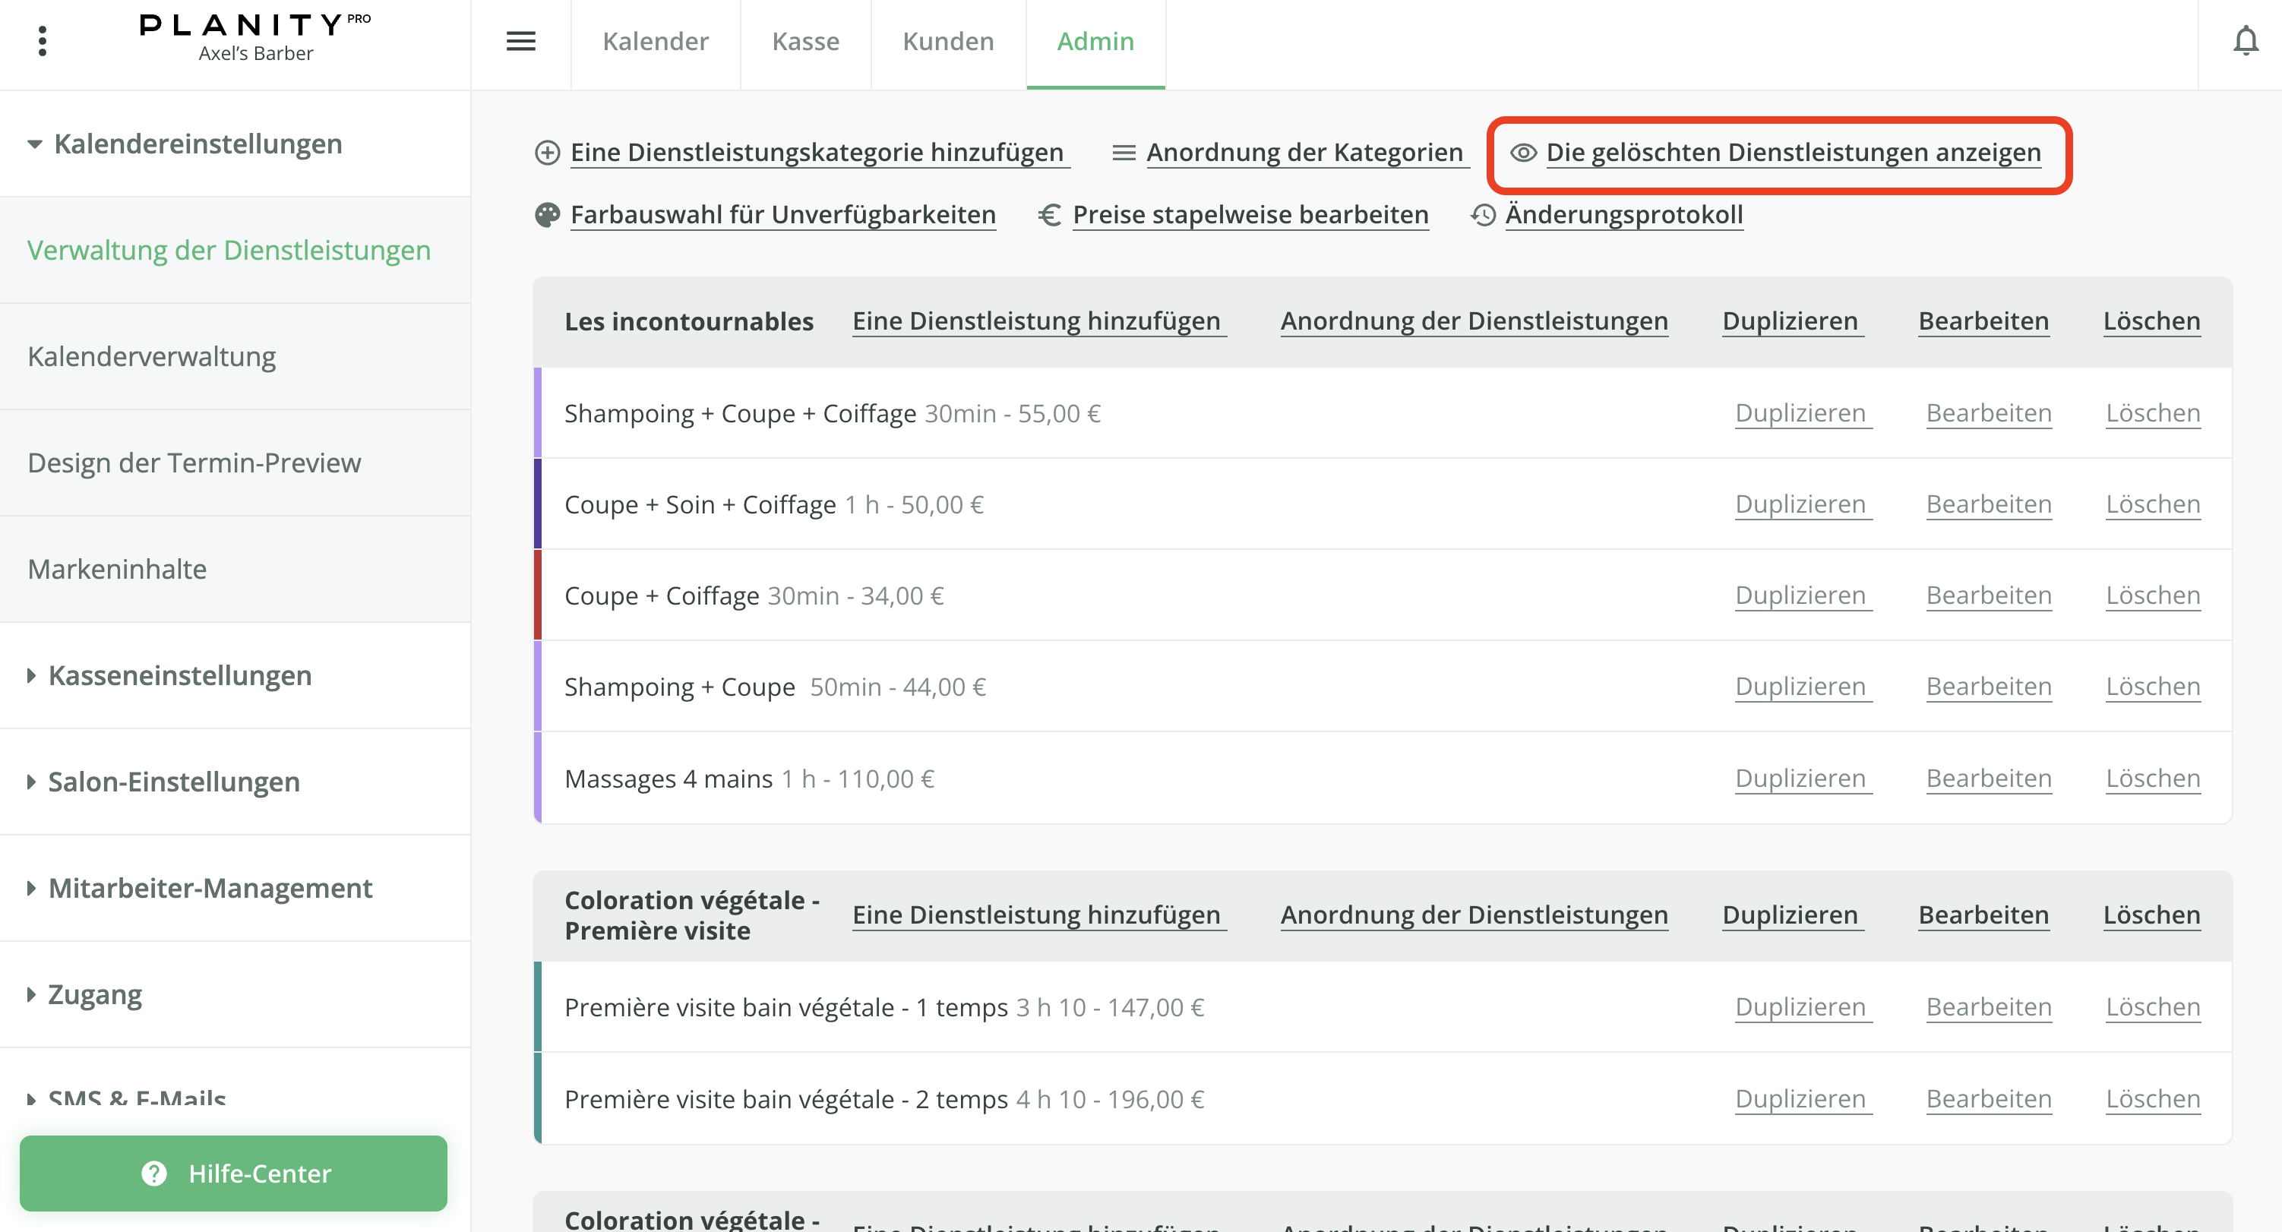This screenshot has width=2282, height=1232.
Task: Click the notification bell icon
Action: point(2245,41)
